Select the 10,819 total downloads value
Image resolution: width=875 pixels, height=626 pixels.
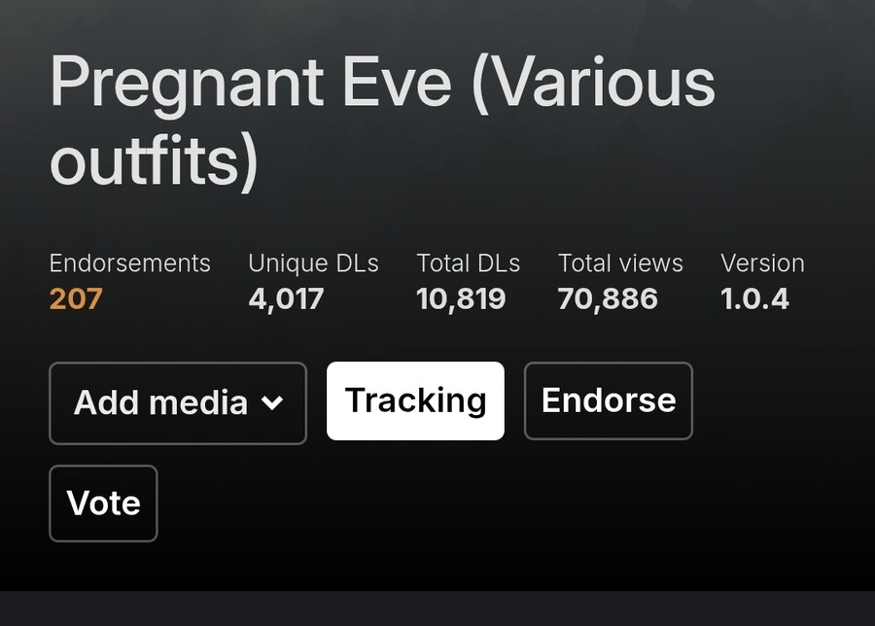point(461,299)
